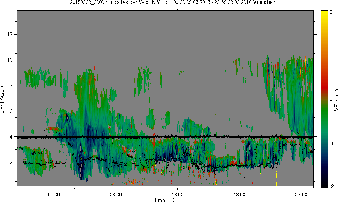Viewport: 338px width, 202px height.
Task: Click the colorbar tick label '-2'
Action: tap(331, 186)
